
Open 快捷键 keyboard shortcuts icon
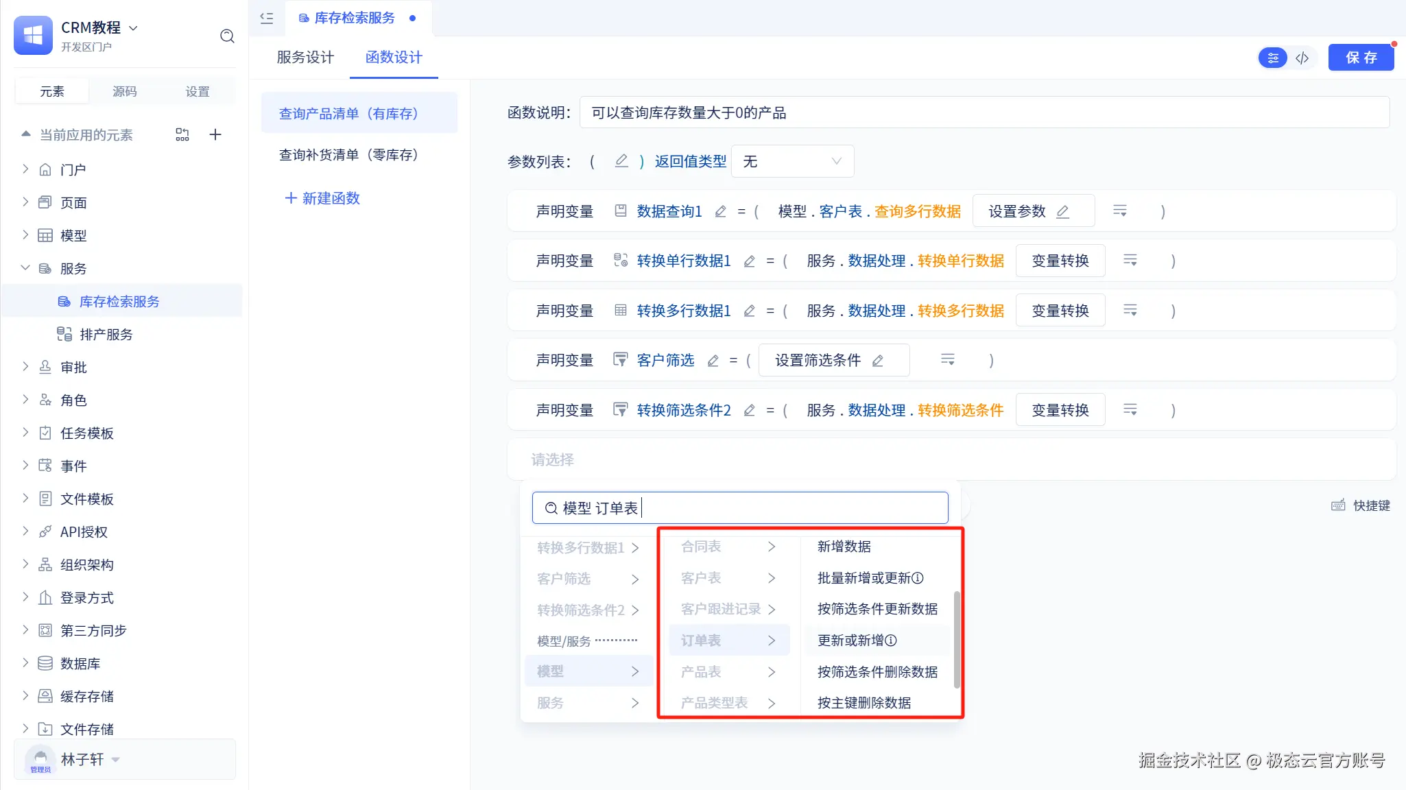1338,505
